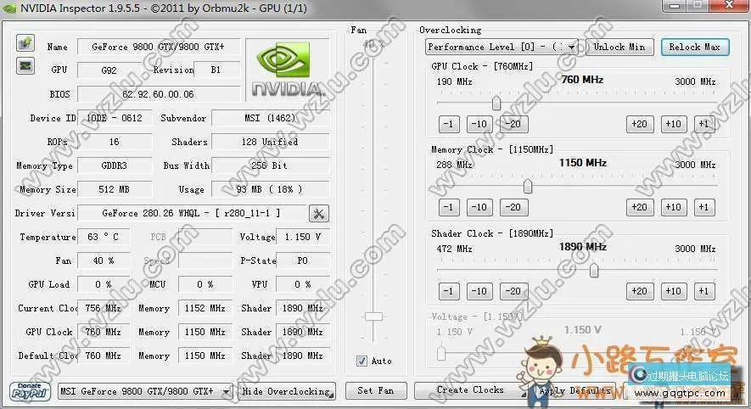Viewport: 751px width, 409px height.
Task: Click the NVIDIA logo image
Action: (288, 70)
